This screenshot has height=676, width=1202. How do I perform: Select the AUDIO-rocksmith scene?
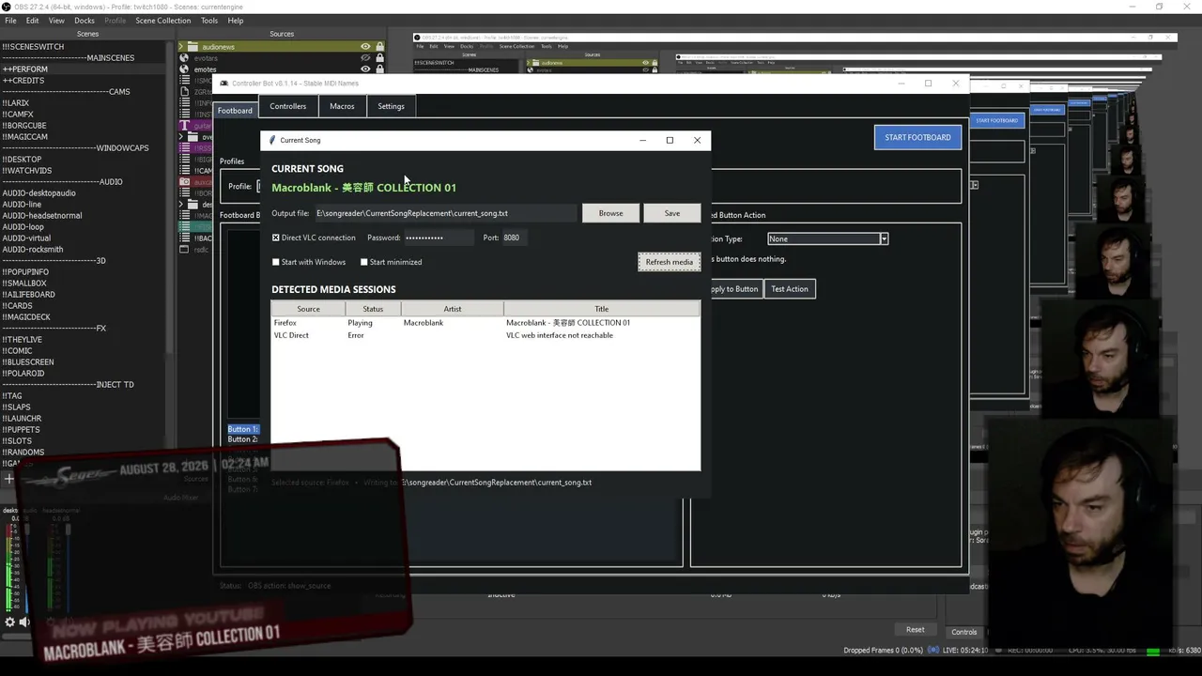click(x=85, y=250)
